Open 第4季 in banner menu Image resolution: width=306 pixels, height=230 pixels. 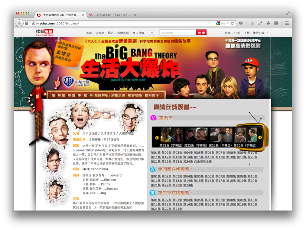[88, 95]
